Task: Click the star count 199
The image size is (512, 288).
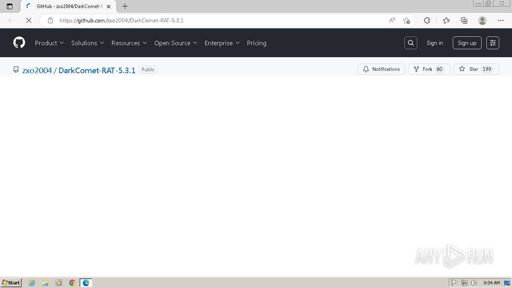Action: 487,69
